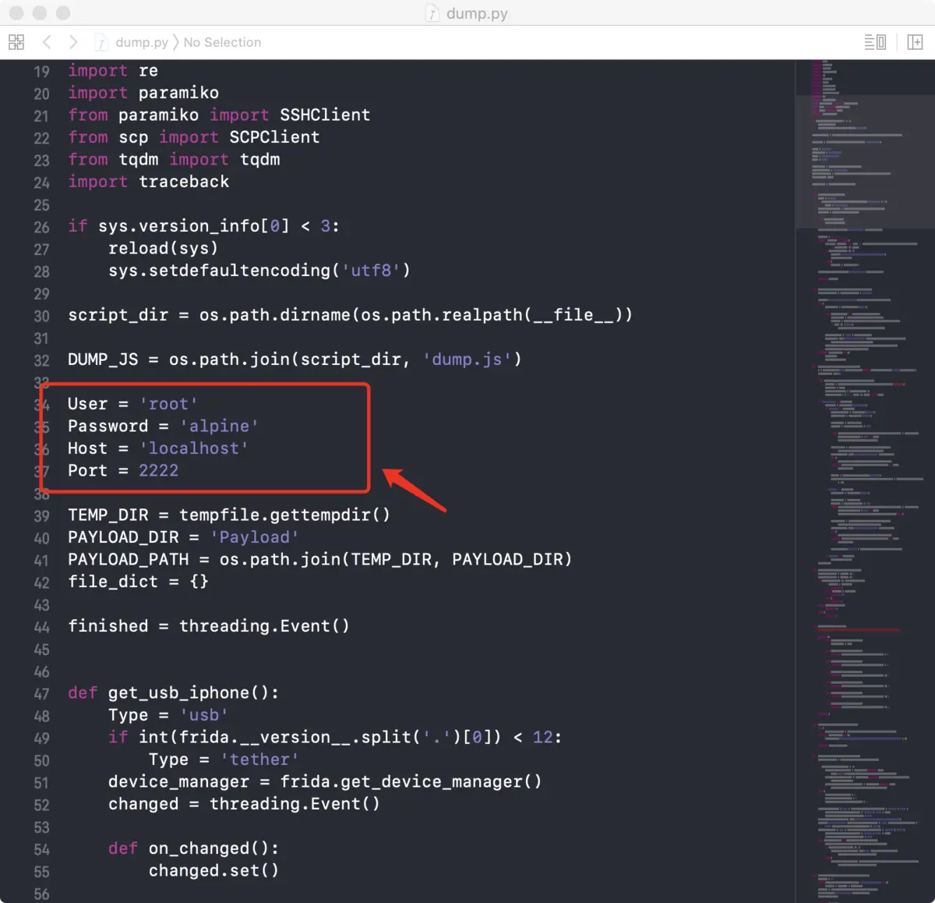The width and height of the screenshot is (935, 903).
Task: Go back with the left chevron
Action: [47, 42]
